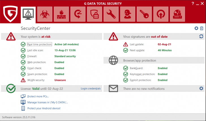Image resolution: width=206 pixels, height=121 pixels.
Task: Click the BankGuard label
Action: click(x=136, y=68)
